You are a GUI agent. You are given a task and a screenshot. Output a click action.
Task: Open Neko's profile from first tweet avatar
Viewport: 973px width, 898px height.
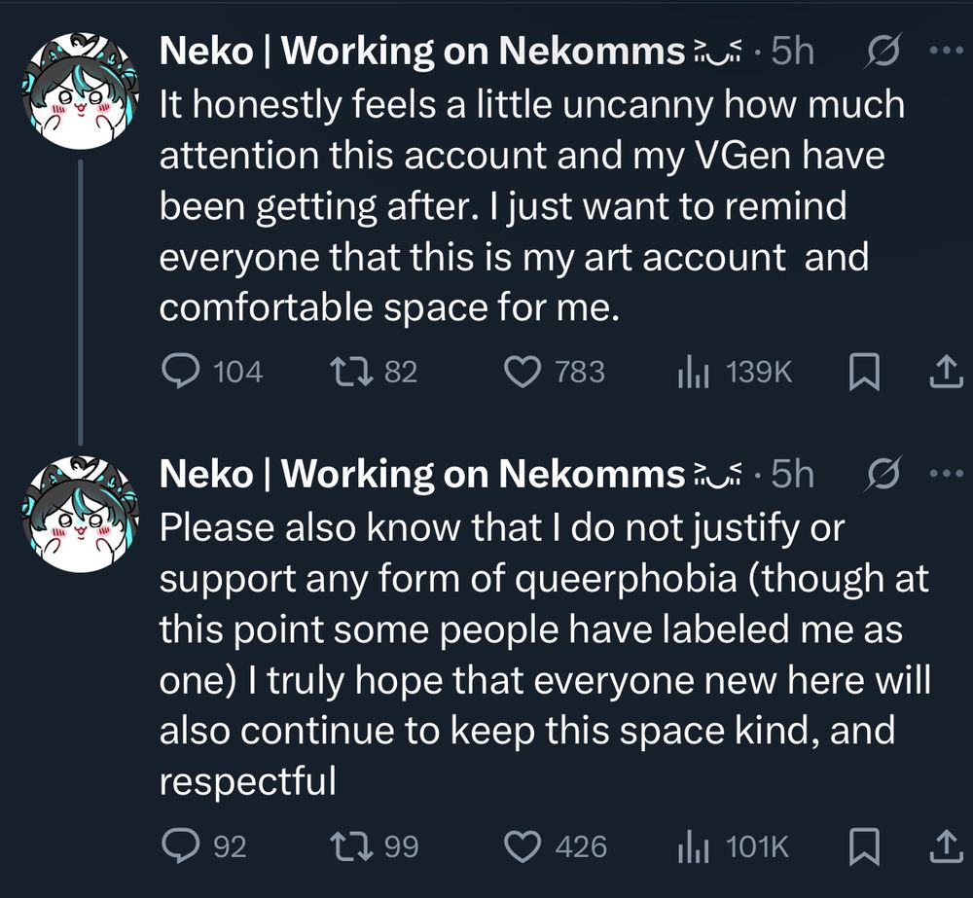80,92
